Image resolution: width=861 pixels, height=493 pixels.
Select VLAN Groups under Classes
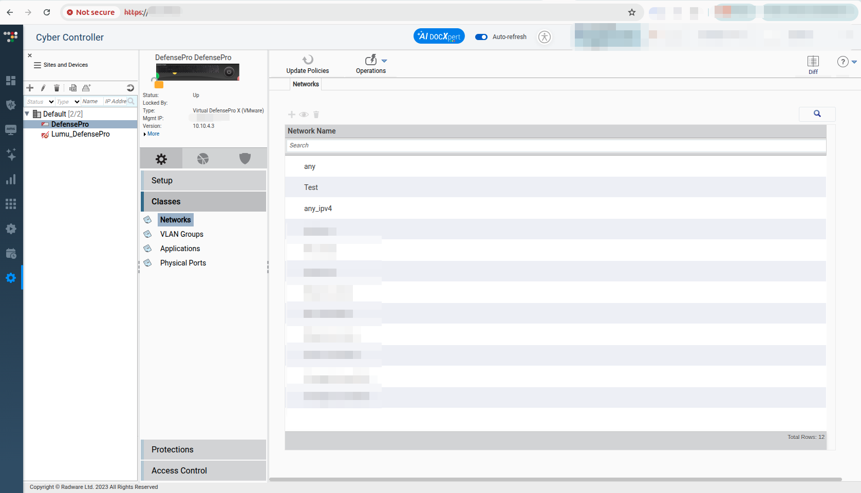(181, 234)
